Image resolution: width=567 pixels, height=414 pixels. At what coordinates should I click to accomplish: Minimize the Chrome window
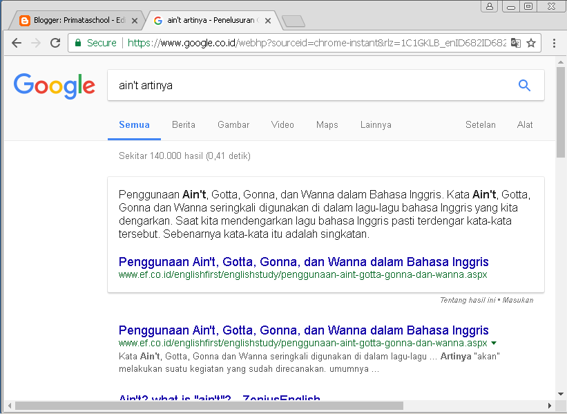[x=511, y=6]
